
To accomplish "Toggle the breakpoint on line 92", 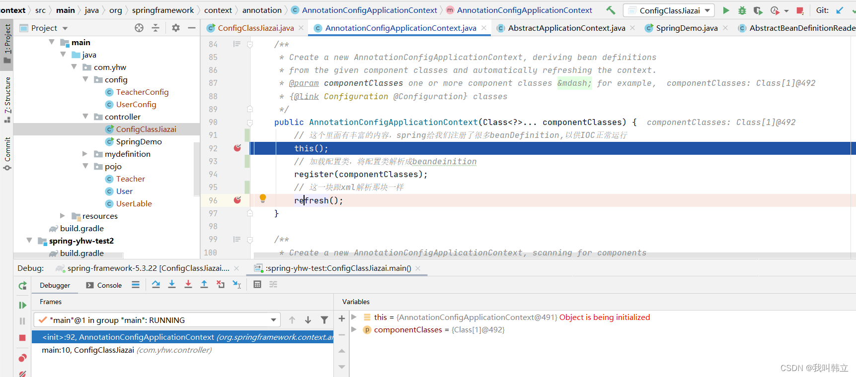I will 237,148.
